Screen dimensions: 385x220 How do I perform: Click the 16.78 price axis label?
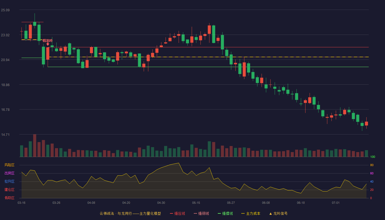[x=5, y=110]
